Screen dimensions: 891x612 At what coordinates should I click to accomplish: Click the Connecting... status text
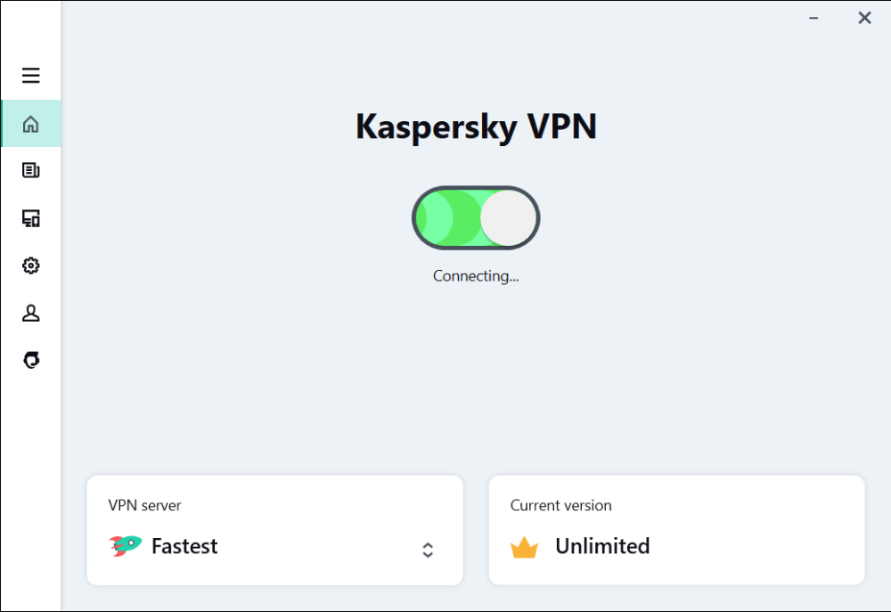click(x=476, y=276)
